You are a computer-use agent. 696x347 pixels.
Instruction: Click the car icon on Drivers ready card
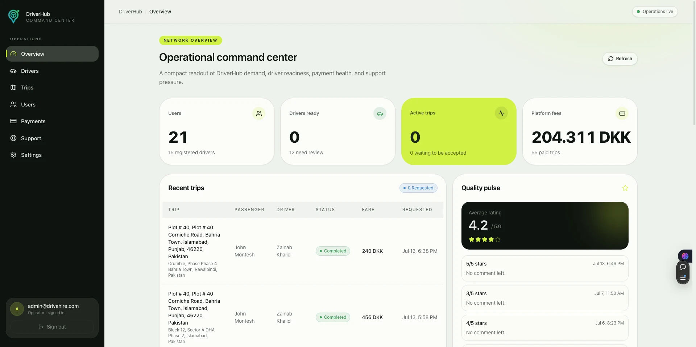point(380,113)
